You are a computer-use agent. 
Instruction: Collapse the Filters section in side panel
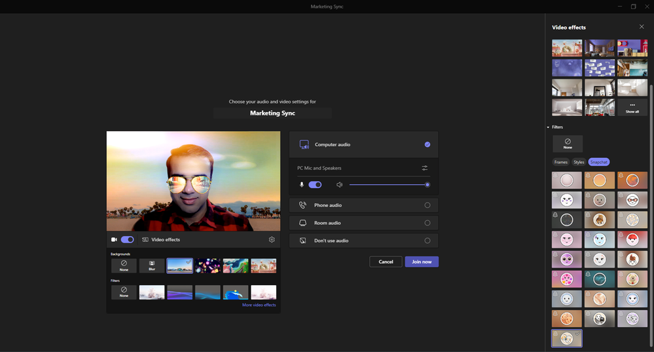click(x=549, y=127)
